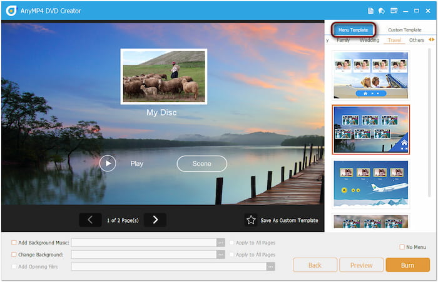
Task: Click the circular Play icon in the preview
Action: click(108, 163)
